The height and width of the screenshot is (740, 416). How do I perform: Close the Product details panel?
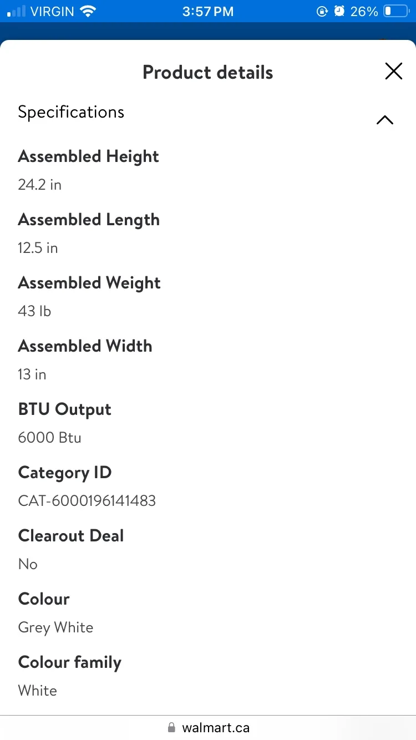coord(393,71)
